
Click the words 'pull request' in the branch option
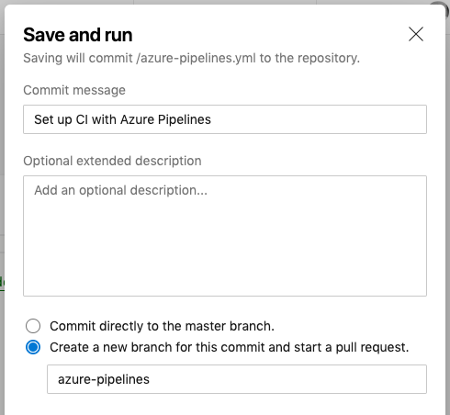[x=372, y=347]
